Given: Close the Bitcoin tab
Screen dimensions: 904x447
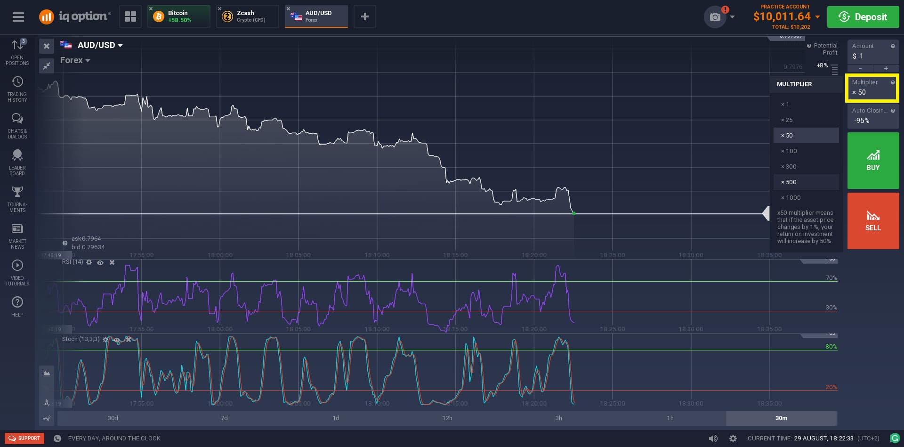Looking at the screenshot, I should pyautogui.click(x=151, y=9).
